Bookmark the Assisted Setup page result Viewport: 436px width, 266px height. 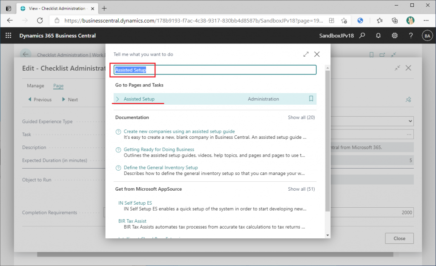click(311, 99)
